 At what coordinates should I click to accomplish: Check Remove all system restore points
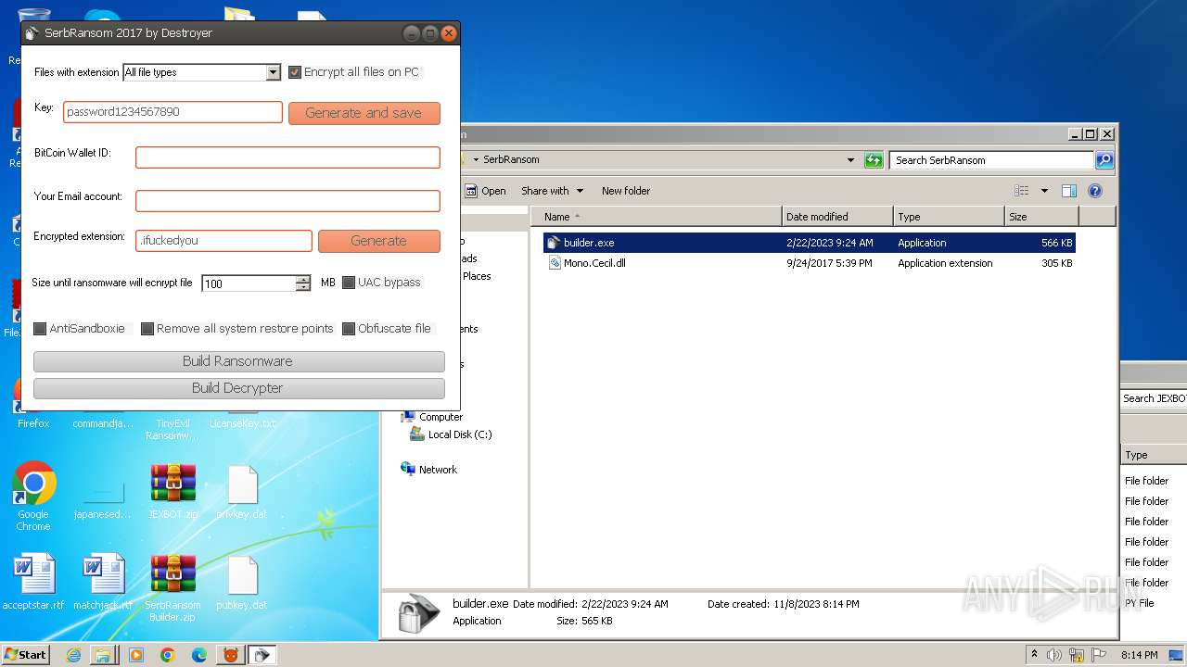point(147,329)
